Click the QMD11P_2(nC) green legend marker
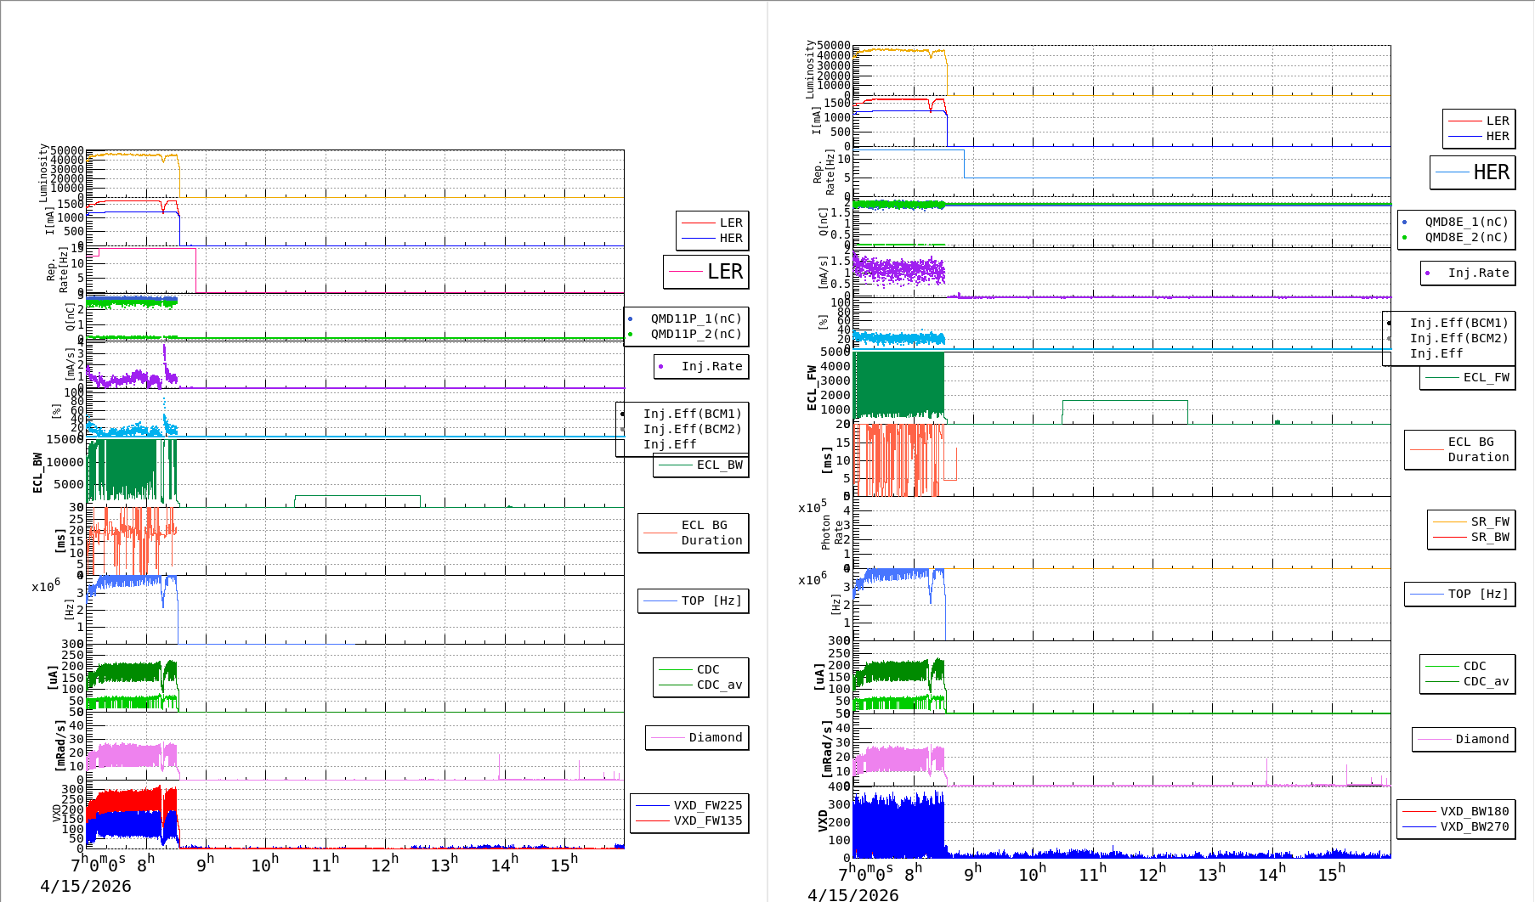This screenshot has width=1535, height=902. tap(630, 335)
